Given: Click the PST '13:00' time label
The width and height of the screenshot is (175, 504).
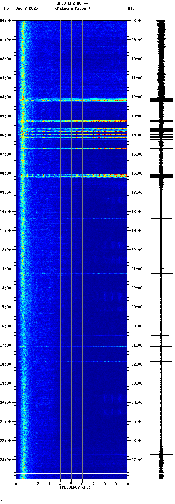Looking at the screenshot, I should click(5, 269).
